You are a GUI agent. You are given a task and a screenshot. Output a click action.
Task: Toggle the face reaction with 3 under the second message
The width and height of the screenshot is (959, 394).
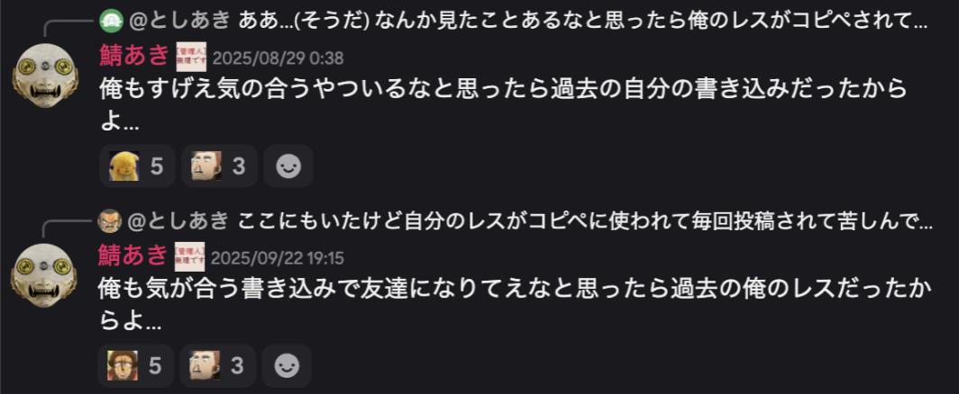[219, 365]
